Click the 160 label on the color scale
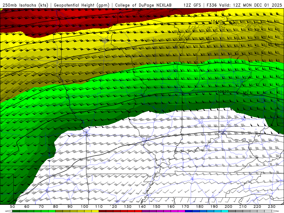The height and width of the screenshot is (213, 284). click(x=171, y=207)
